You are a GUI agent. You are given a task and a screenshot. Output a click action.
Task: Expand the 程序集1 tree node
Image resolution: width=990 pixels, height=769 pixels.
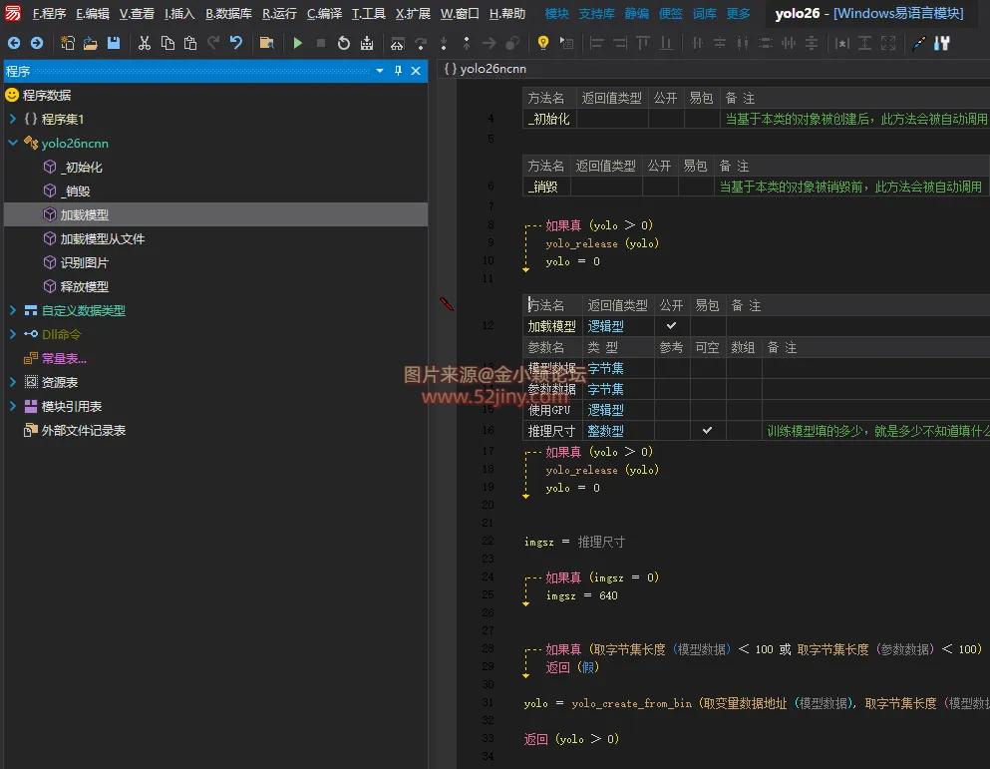pyautogui.click(x=13, y=120)
